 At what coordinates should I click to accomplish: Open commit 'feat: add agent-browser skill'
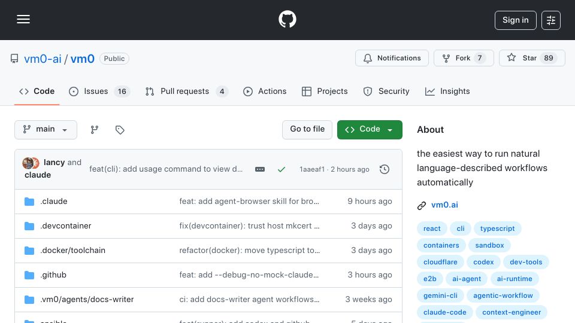249,202
